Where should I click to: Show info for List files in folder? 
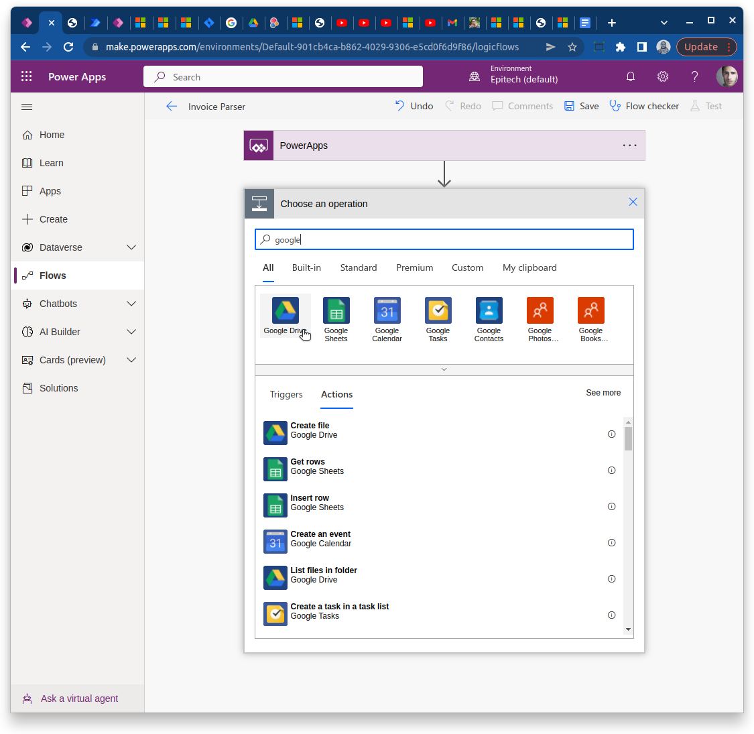click(x=611, y=578)
